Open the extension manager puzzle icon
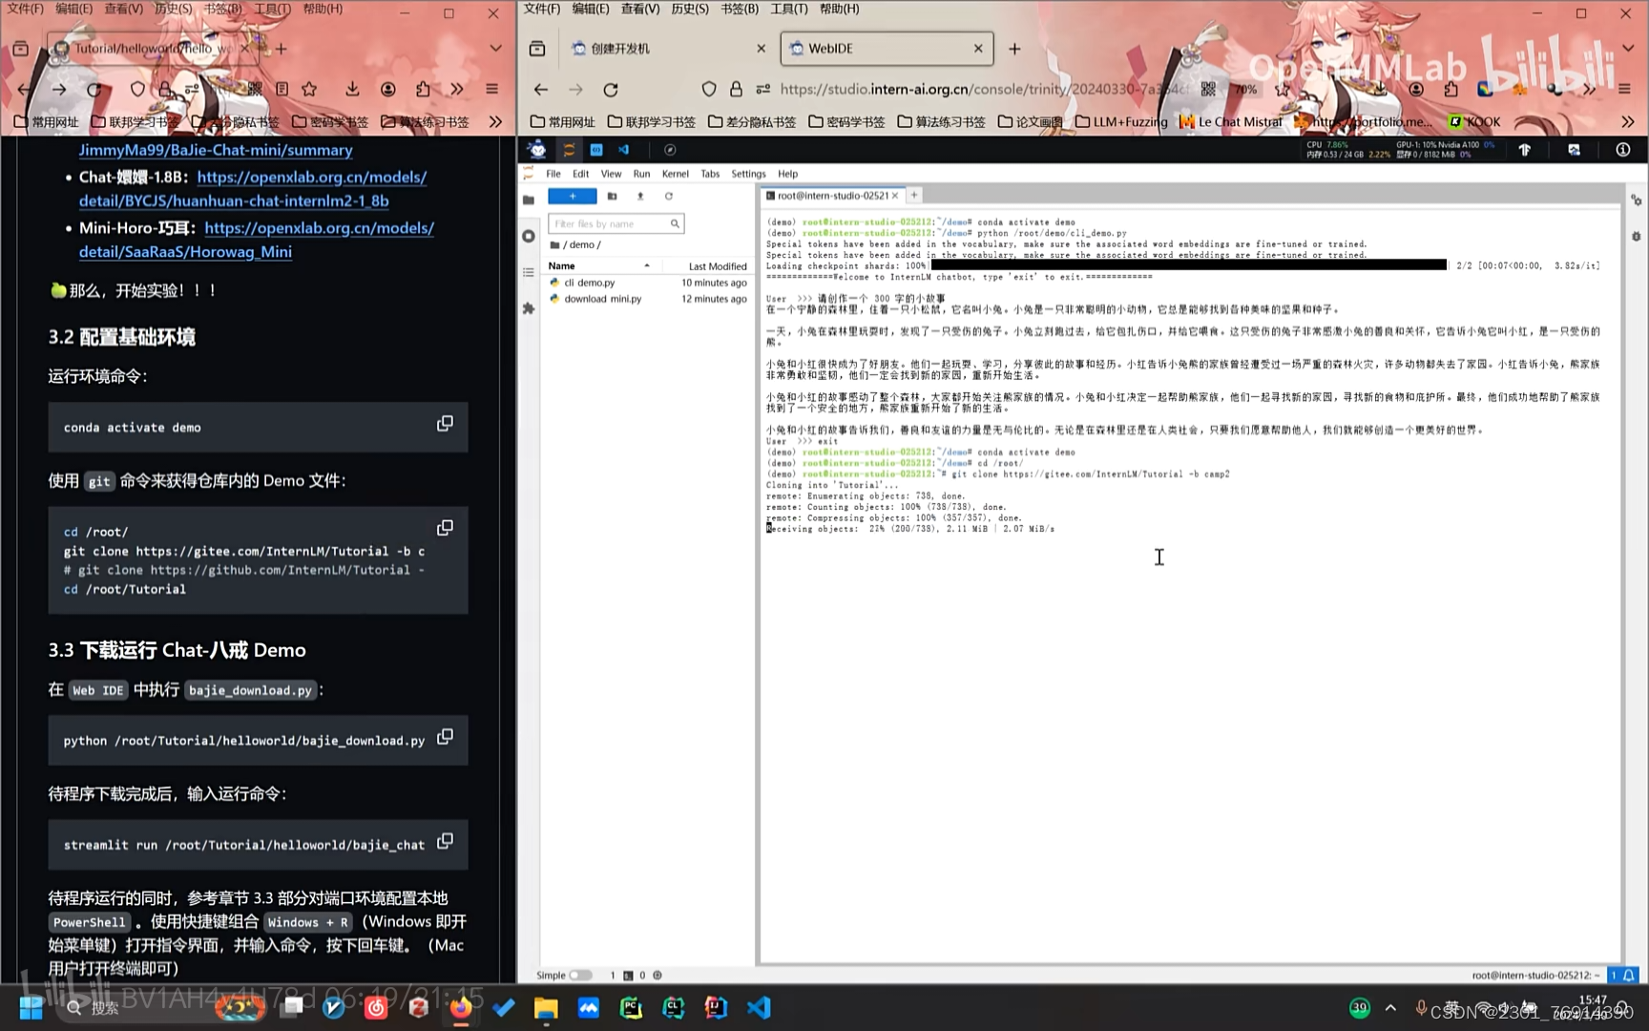Screen dimensions: 1649x1031 (x=529, y=308)
